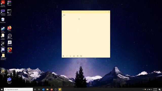Select the Norton Installation folder icon

pyautogui.click(x=3, y=37)
